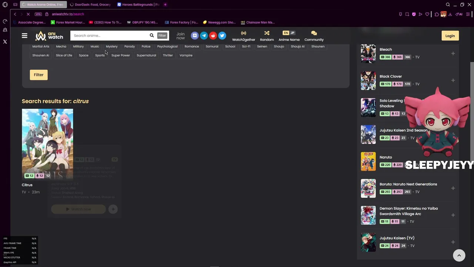Open the Naruto link in sidebar list
474x267 pixels.
385,157
